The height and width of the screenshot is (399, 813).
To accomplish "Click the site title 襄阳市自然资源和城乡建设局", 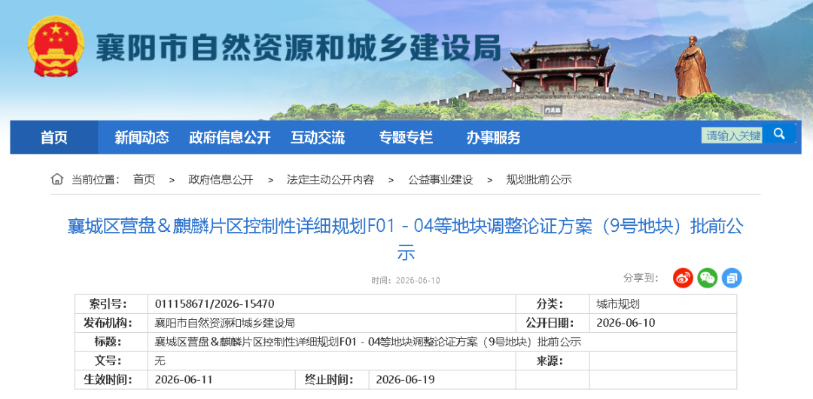I will pos(298,47).
